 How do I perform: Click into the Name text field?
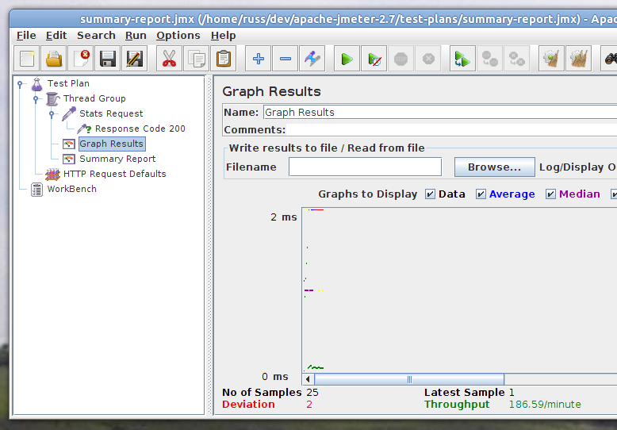(440, 112)
